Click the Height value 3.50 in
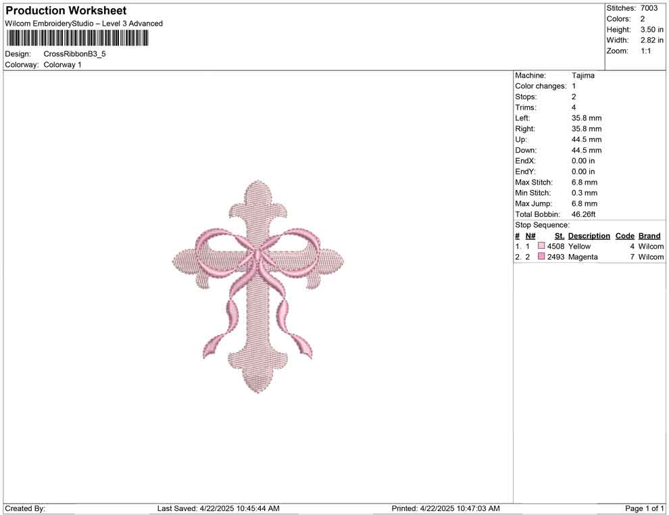669x515 pixels. tap(651, 30)
